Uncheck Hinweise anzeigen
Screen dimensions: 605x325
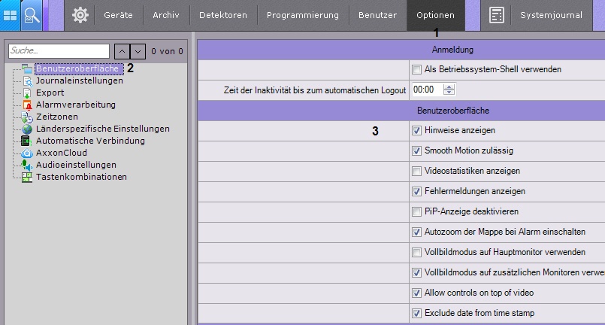click(x=417, y=131)
